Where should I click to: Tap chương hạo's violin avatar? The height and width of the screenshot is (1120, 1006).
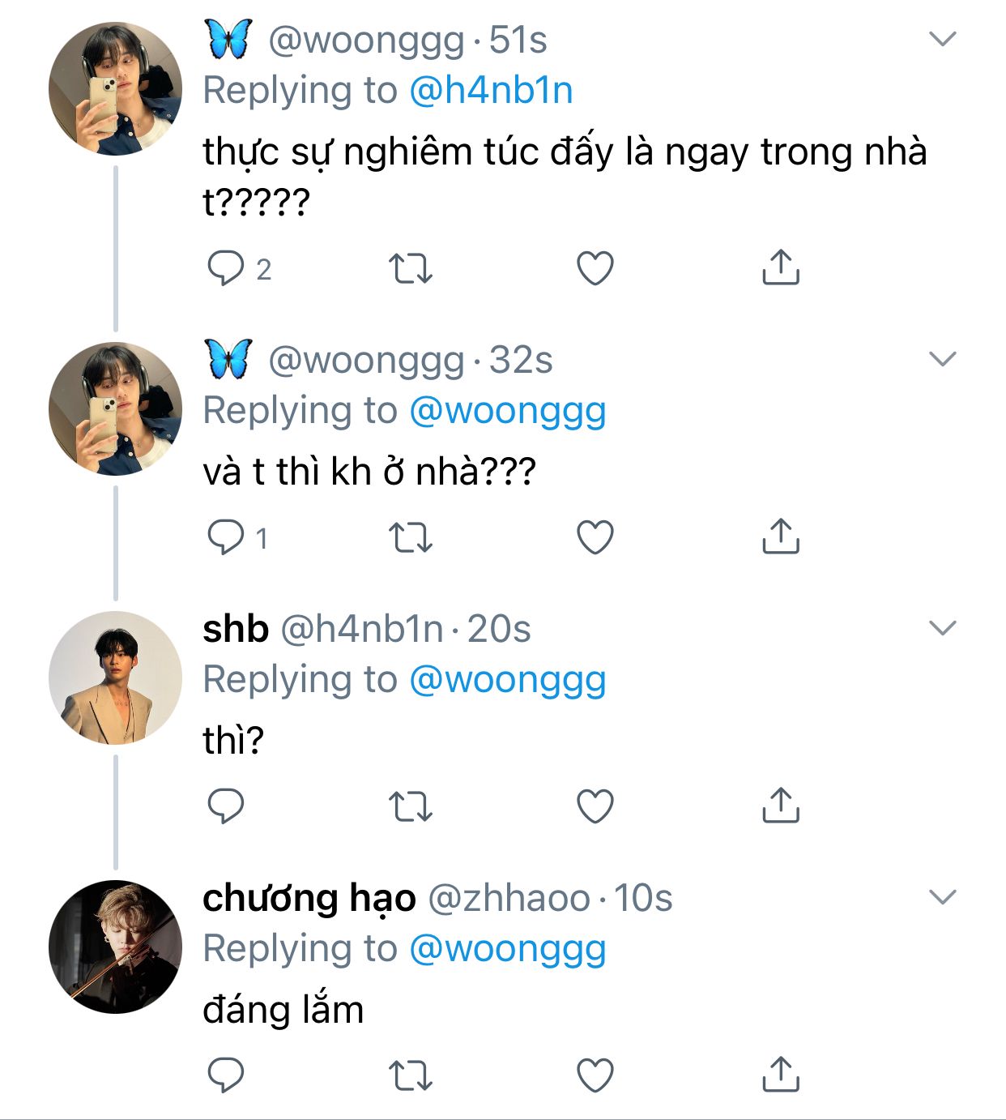tap(115, 947)
